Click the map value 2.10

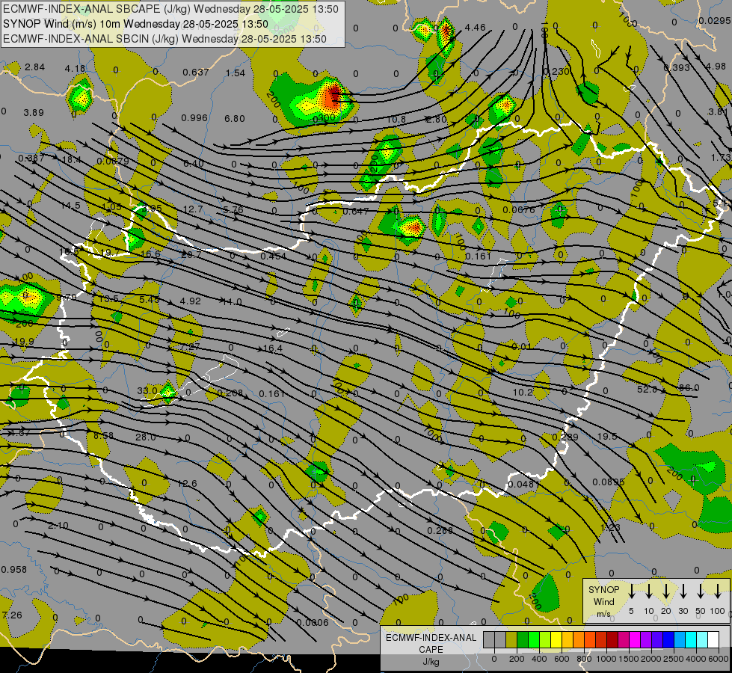[58, 526]
